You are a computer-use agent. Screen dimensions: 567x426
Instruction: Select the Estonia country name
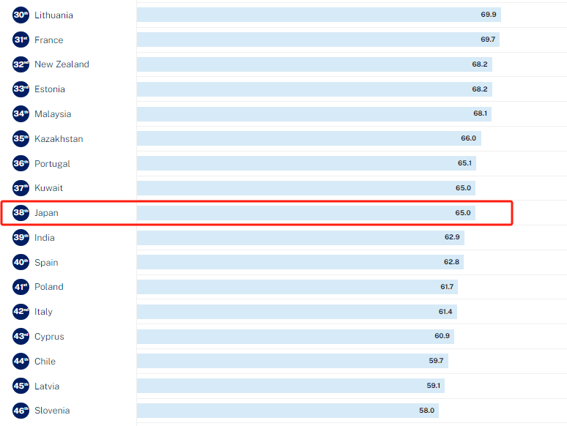tap(50, 89)
